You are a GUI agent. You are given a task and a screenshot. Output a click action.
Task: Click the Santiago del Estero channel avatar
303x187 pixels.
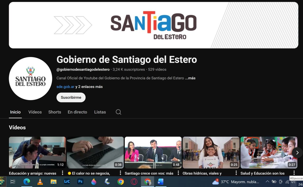[30, 78]
